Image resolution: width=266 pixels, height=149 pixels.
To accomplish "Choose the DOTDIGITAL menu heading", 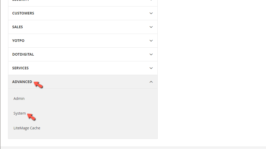I will (x=23, y=54).
